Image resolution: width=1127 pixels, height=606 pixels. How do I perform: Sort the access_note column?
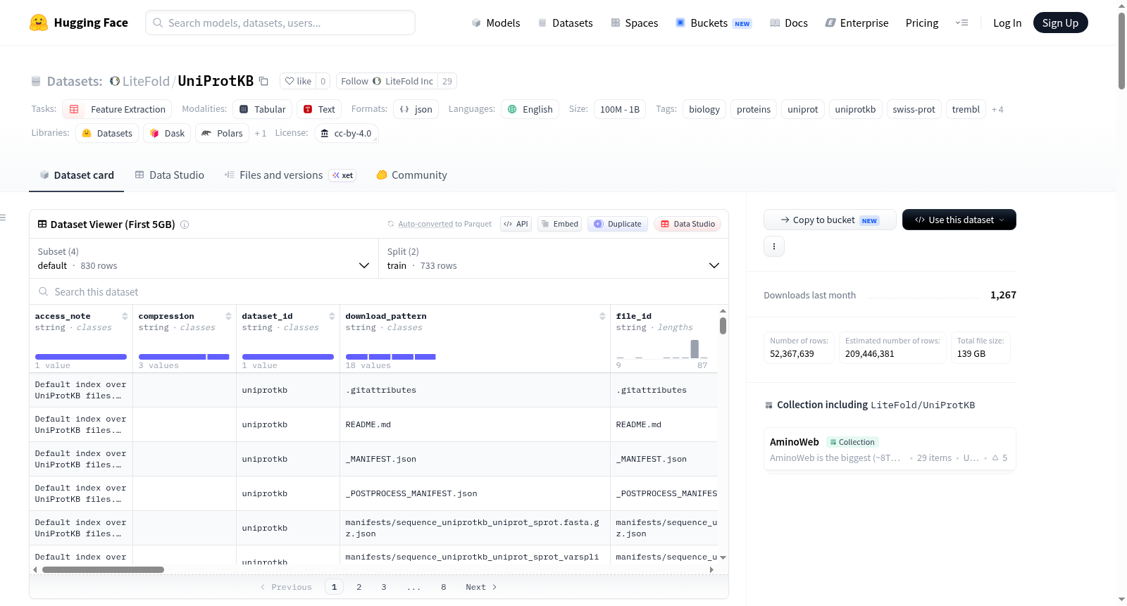coord(125,316)
